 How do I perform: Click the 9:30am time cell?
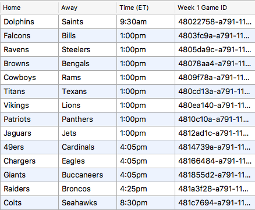pos(146,22)
